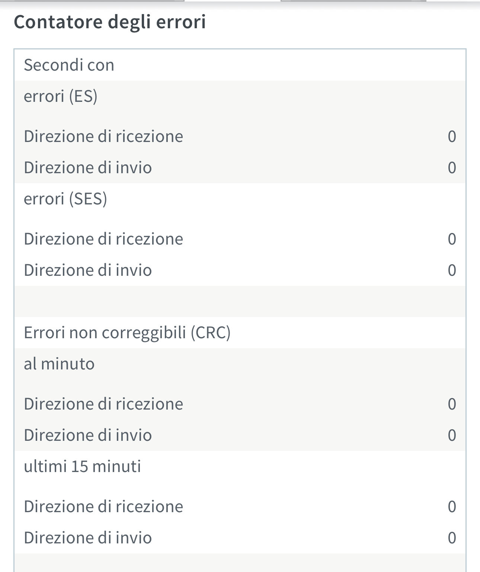
Task: Click the Errori non correggibili (CRC) label
Action: 127,333
